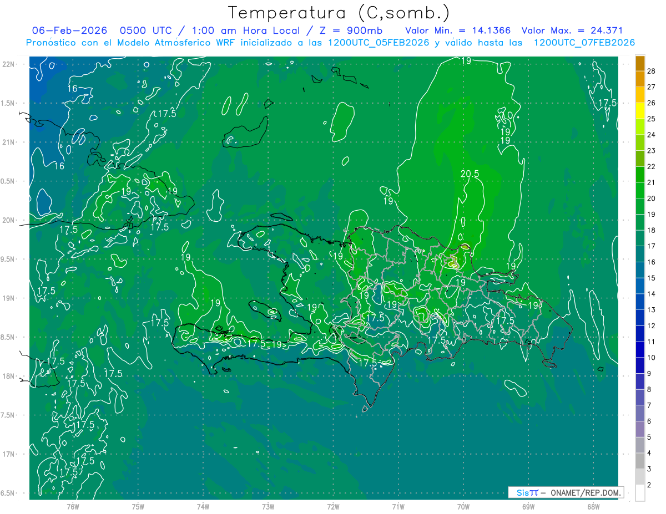Pick the orange colorbar segment between 27 and 28
This screenshot has width=666, height=514.
[640, 79]
